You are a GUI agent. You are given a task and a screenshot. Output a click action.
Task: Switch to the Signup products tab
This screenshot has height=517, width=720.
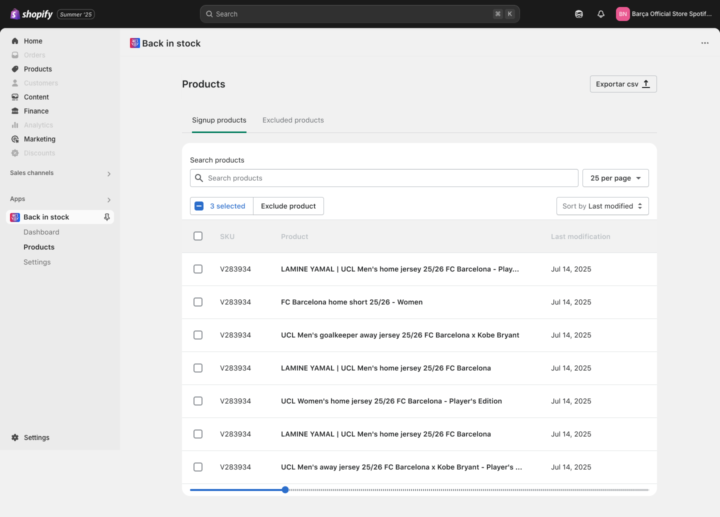pos(219,120)
